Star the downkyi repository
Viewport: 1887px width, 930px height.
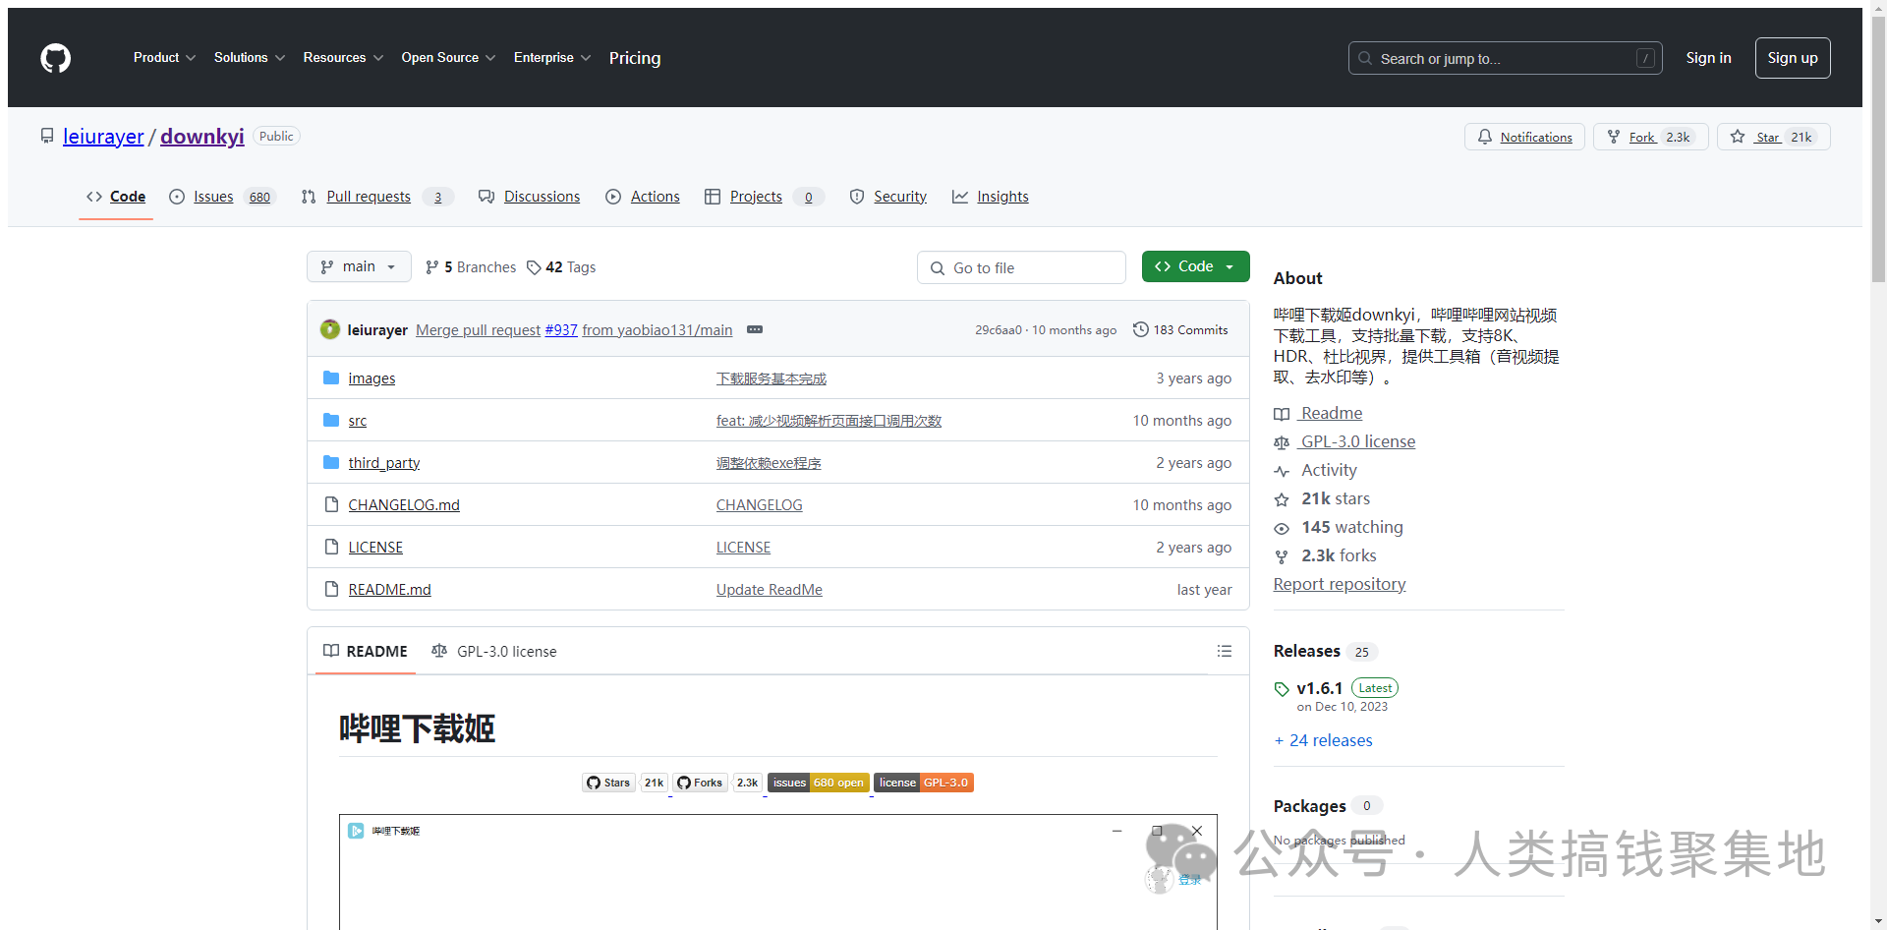pos(1772,137)
